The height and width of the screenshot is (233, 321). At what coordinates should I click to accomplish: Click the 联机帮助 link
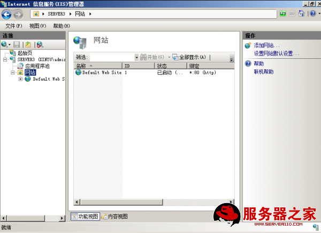[264, 72]
